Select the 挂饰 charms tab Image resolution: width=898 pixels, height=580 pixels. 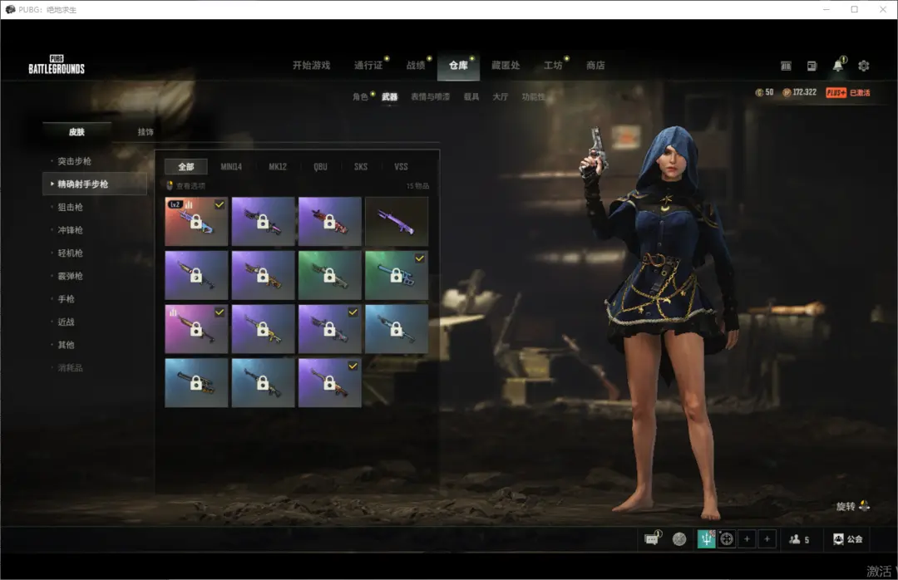(146, 131)
